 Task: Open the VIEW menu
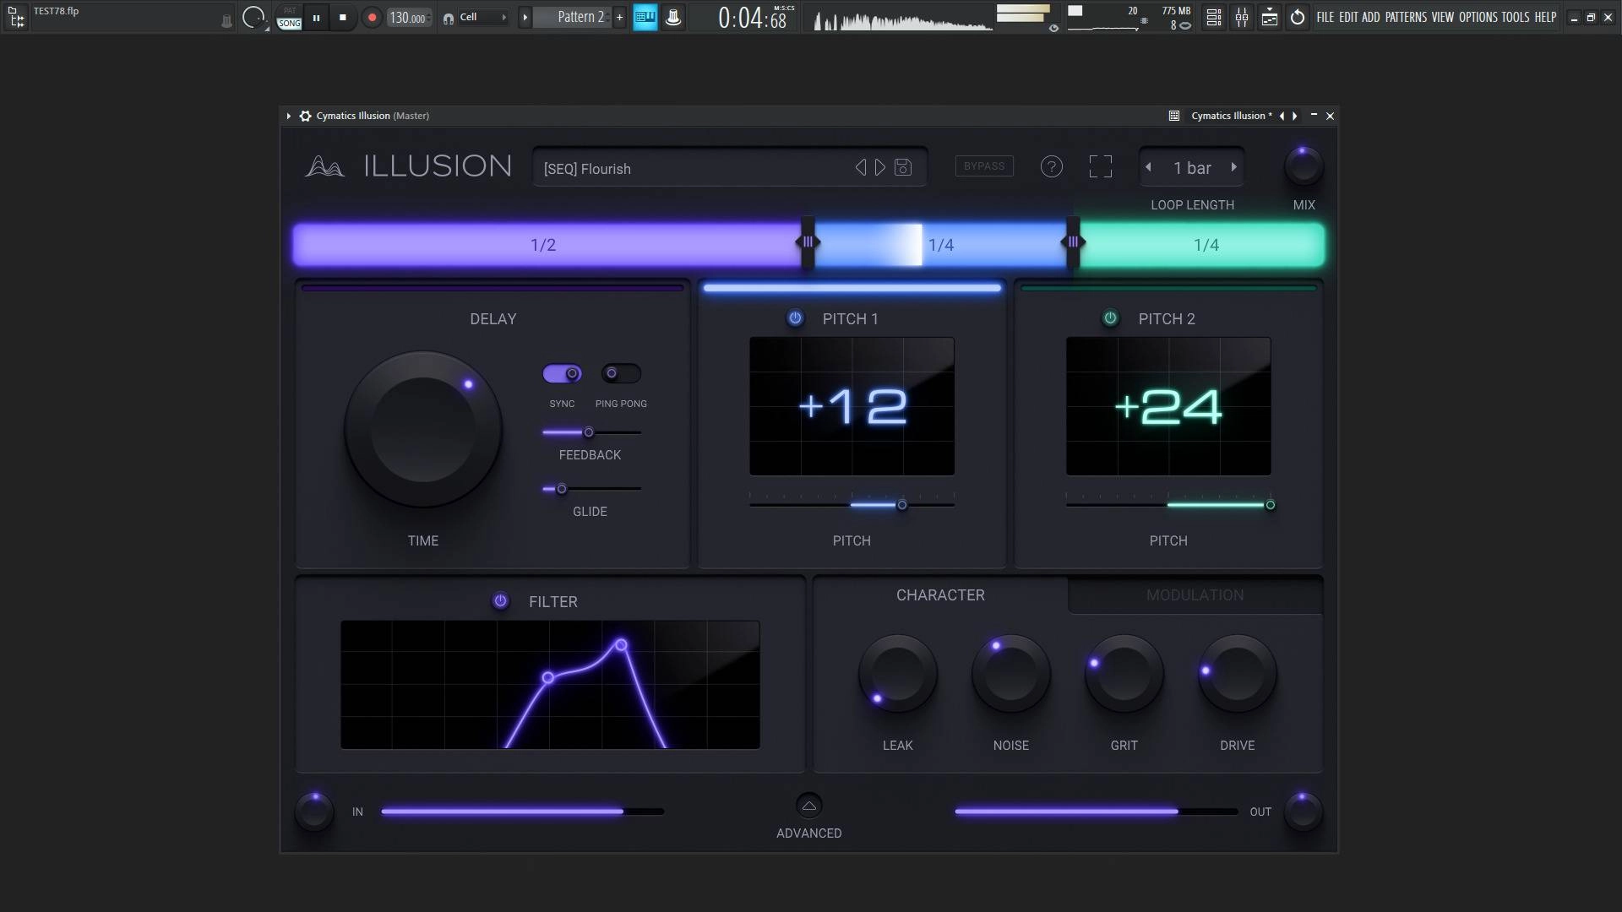click(x=1442, y=17)
